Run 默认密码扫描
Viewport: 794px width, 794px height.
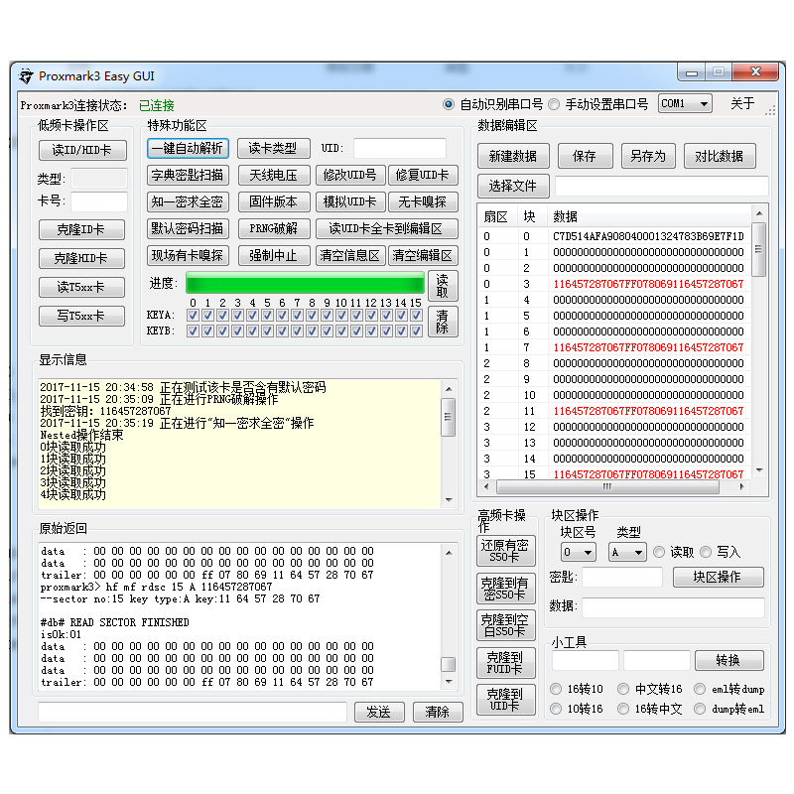[188, 229]
